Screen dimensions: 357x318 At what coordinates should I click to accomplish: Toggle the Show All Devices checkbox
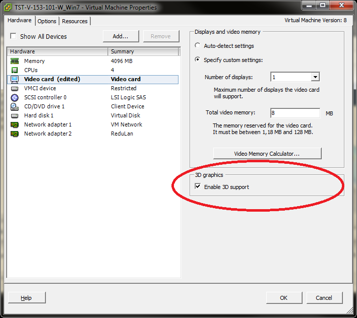click(14, 36)
